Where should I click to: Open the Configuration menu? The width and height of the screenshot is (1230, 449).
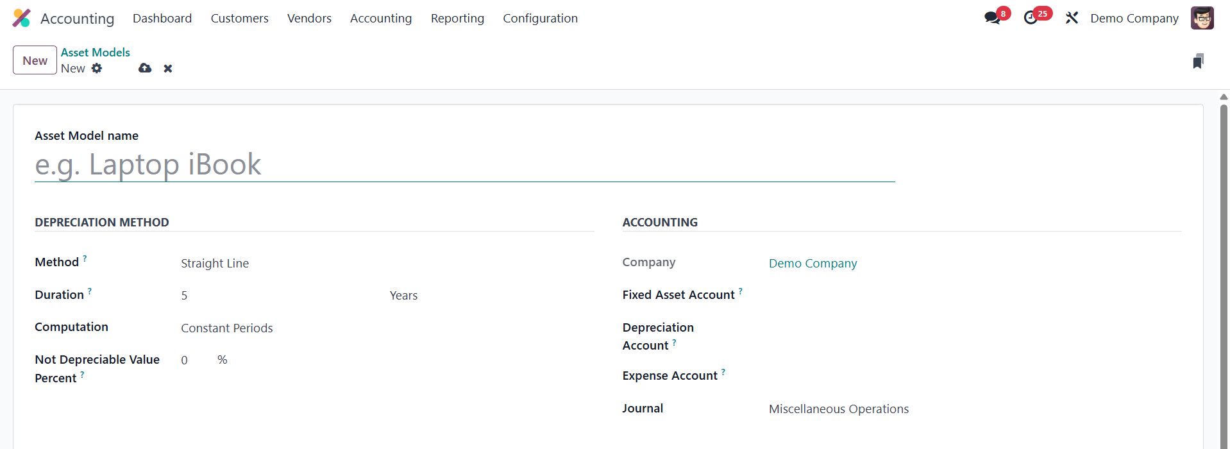[540, 19]
